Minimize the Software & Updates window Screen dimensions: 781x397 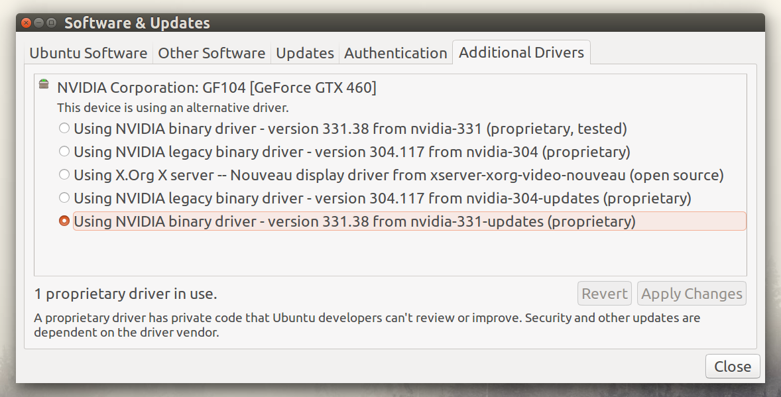point(39,23)
